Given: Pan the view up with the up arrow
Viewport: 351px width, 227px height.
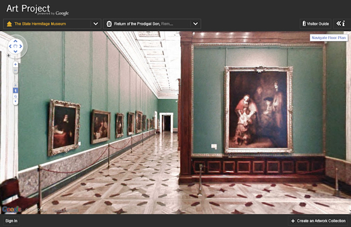Looking at the screenshot, I should [15, 41].
